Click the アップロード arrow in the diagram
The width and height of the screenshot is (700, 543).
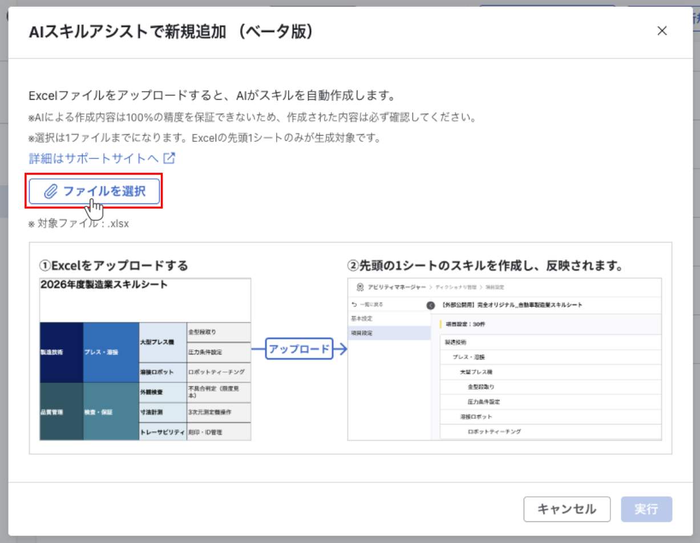pyautogui.click(x=299, y=350)
